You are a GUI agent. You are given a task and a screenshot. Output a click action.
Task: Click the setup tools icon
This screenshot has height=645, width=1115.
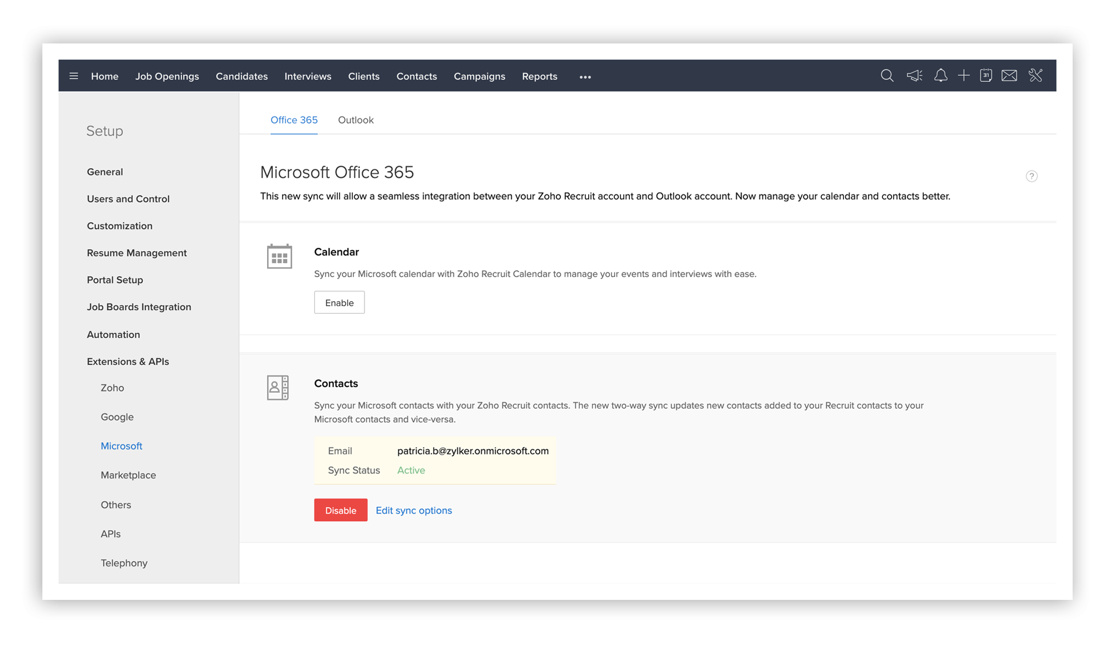pos(1035,76)
